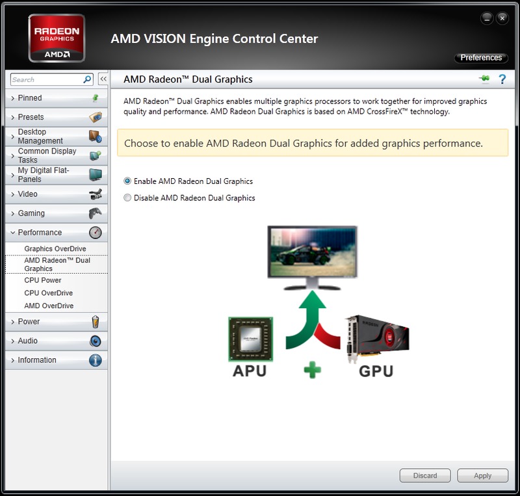
Task: Click the GPU graphics card image
Action: [x=377, y=339]
